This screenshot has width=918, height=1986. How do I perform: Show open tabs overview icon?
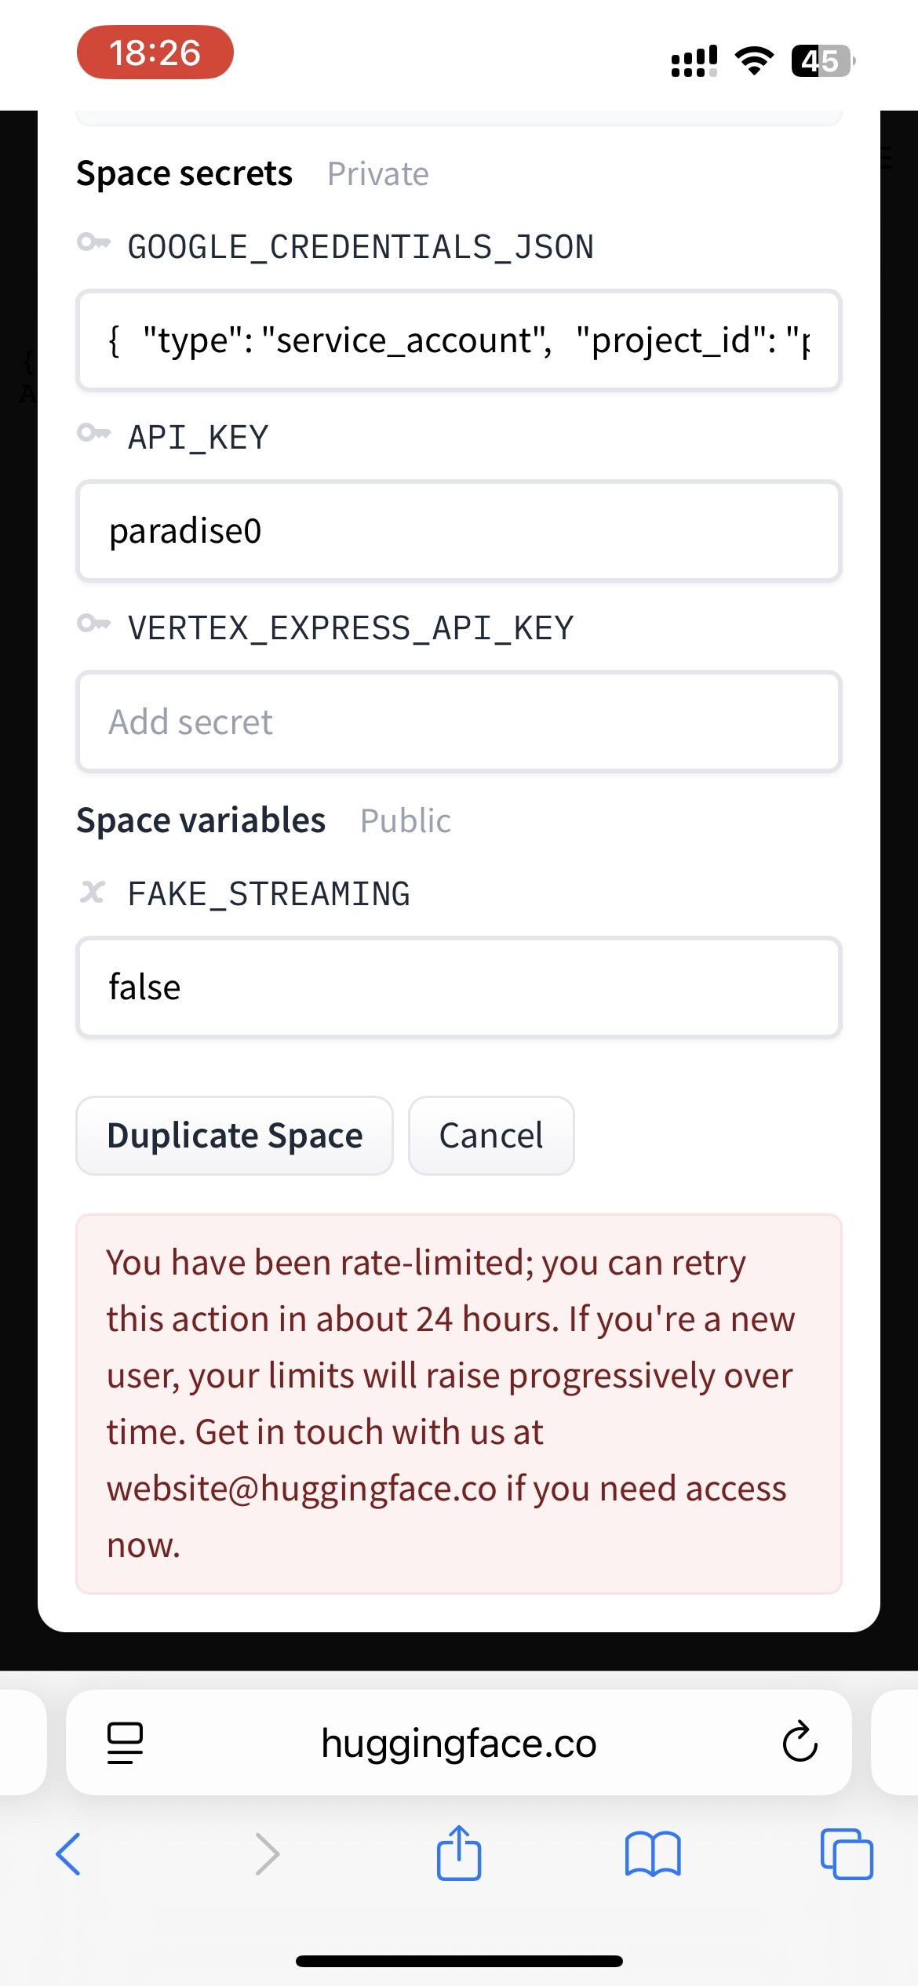click(847, 1854)
